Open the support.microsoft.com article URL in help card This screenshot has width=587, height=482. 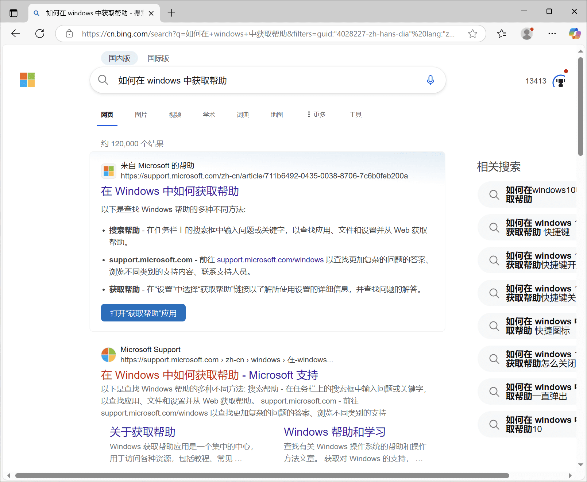tap(264, 176)
